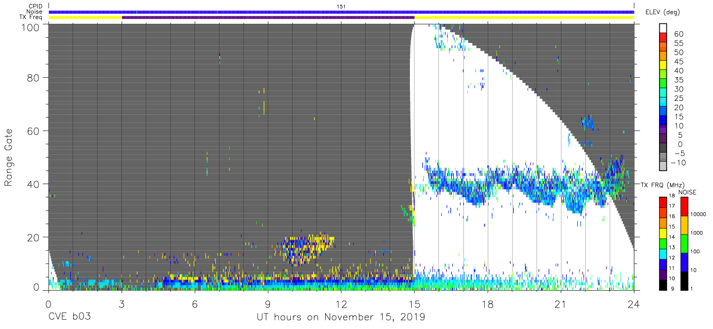Click the white top segment of ELEV colorbar
The width and height of the screenshot is (713, 329).
pyautogui.click(x=663, y=28)
